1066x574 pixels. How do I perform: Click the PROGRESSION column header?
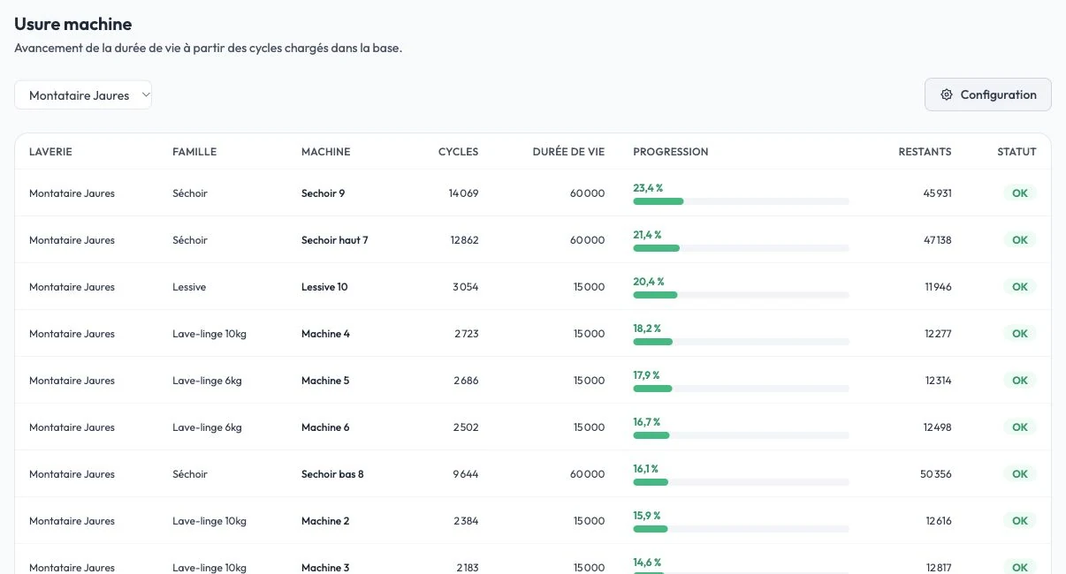click(671, 152)
